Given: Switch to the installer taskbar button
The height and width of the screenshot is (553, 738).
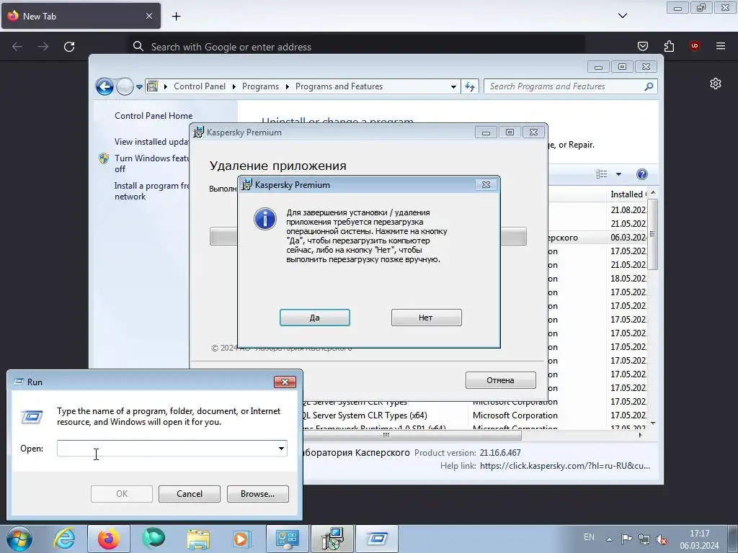Looking at the screenshot, I should [x=332, y=539].
